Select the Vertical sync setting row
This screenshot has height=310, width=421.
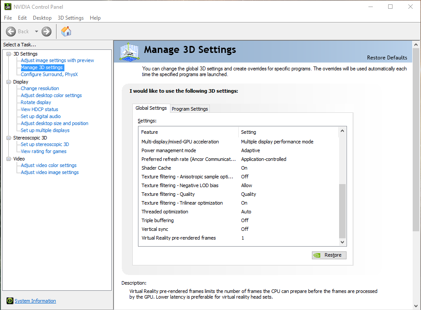[x=155, y=229]
